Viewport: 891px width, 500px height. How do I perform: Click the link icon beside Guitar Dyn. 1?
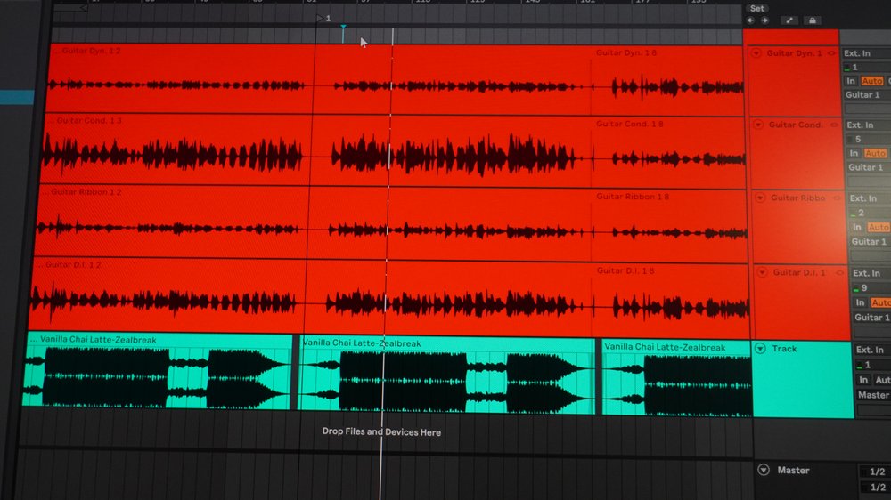(832, 53)
